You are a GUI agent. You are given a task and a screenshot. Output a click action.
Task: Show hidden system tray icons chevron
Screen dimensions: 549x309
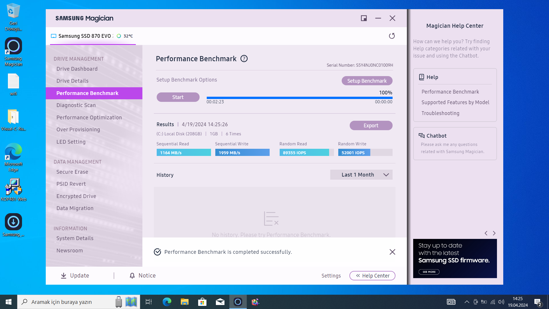point(467,302)
